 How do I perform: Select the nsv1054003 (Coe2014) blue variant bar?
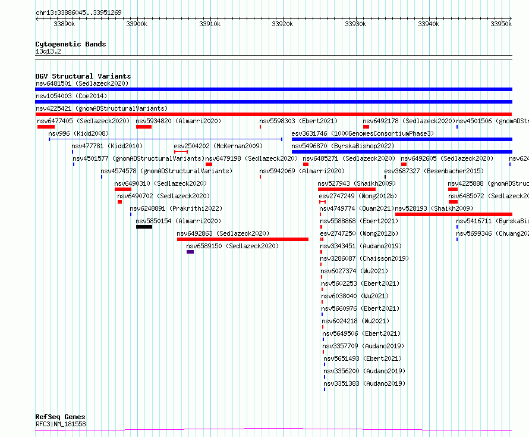[x=273, y=102]
